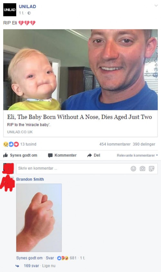
Task: Show the 390 delinger
Action: click(144, 144)
